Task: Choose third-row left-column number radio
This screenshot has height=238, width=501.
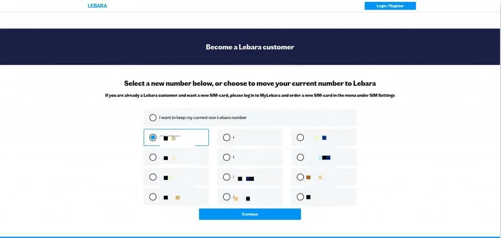Action: coord(153,177)
